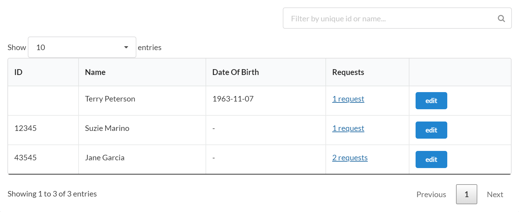519x212 pixels.
Task: Edit Suzie Marino's record
Action: 431,130
